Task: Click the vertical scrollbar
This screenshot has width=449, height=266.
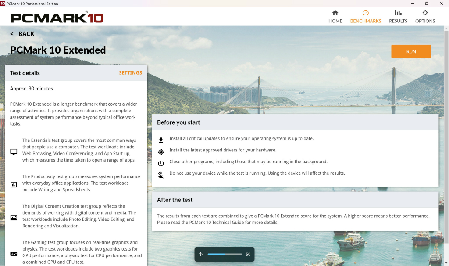Action: [446, 137]
